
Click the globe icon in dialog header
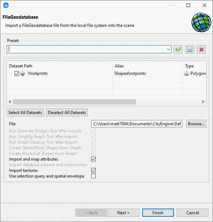(201, 22)
